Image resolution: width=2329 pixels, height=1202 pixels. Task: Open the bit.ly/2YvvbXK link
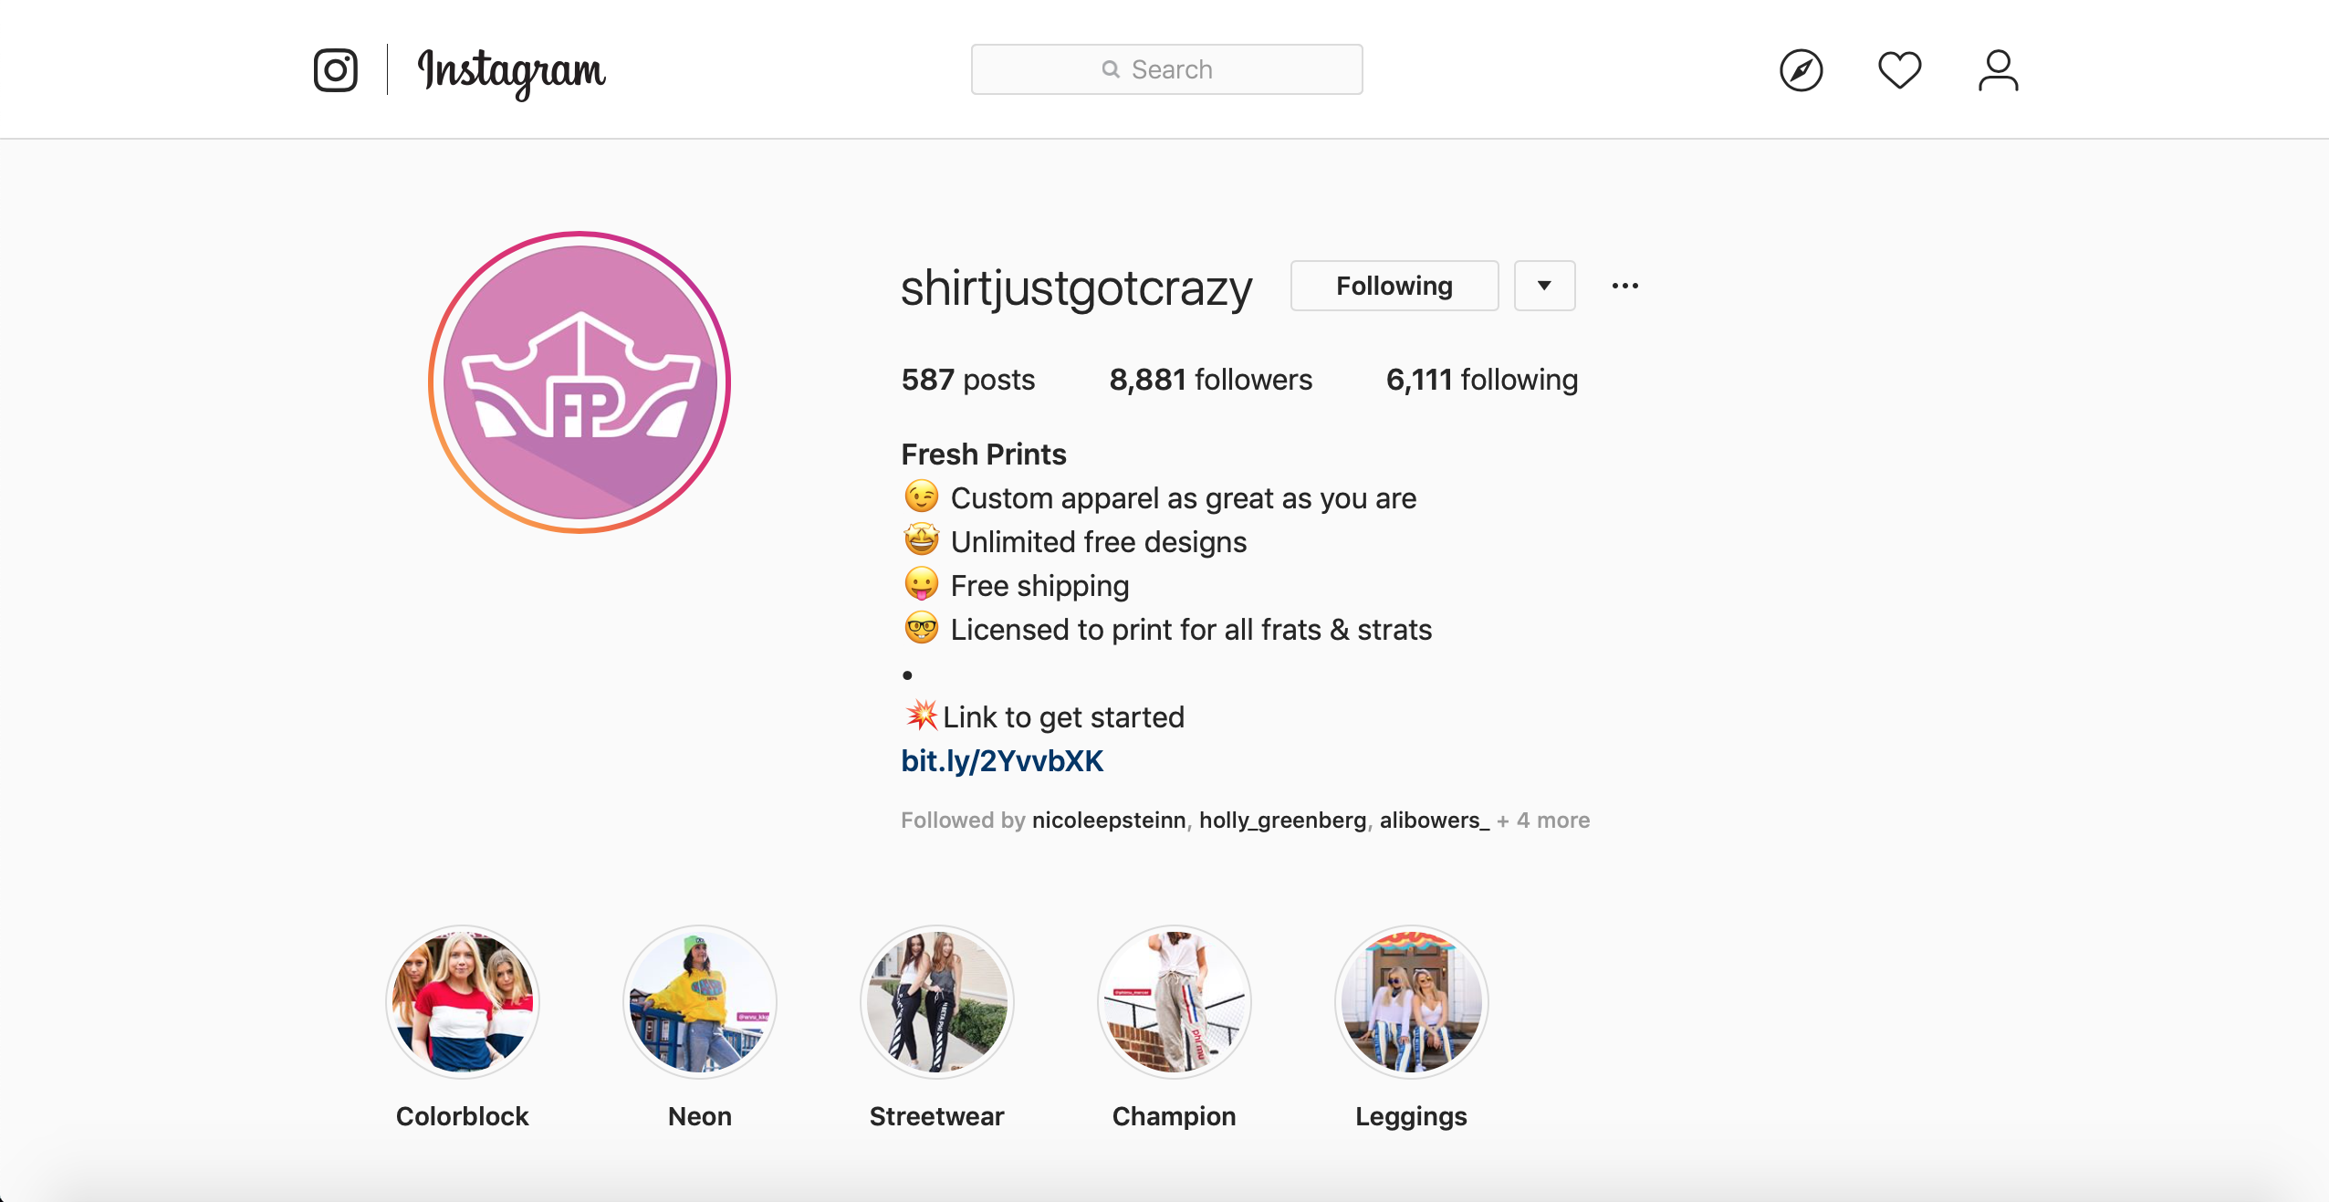[x=1002, y=761]
